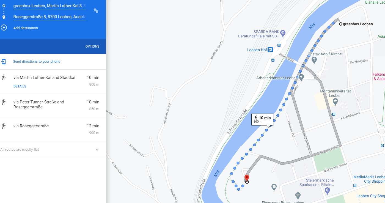Click Steiermärkische Sparkasse euro marker
This screenshot has height=203, width=385.
(x=327, y=190)
